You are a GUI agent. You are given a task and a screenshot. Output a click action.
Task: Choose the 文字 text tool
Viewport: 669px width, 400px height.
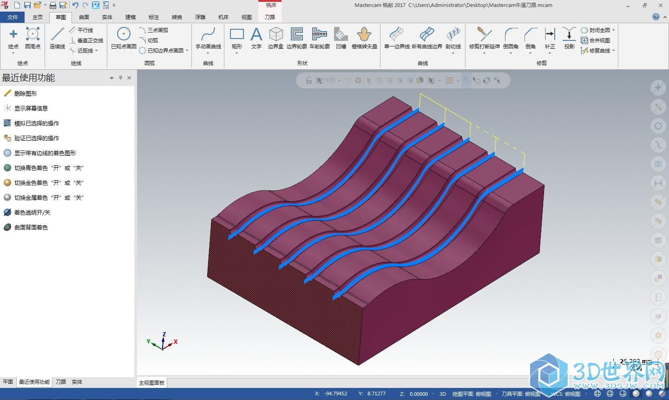click(x=256, y=37)
